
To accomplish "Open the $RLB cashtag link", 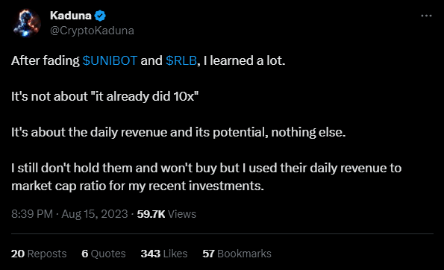I will [x=181, y=60].
